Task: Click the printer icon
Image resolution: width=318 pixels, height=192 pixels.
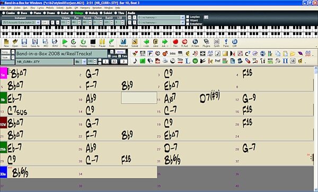Action: (x=165, y=60)
